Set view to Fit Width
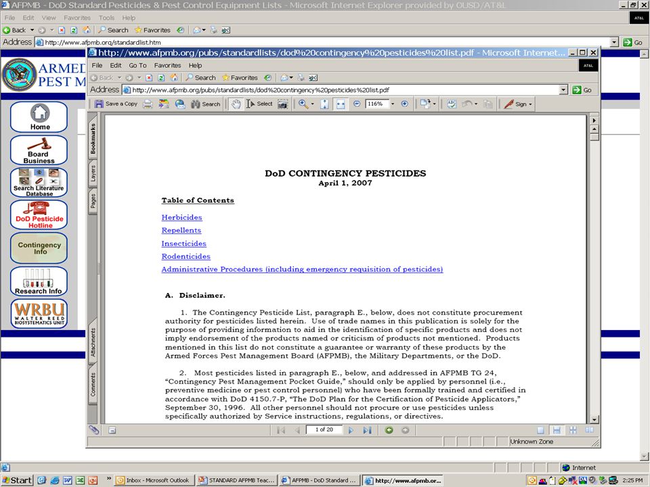 click(341, 104)
